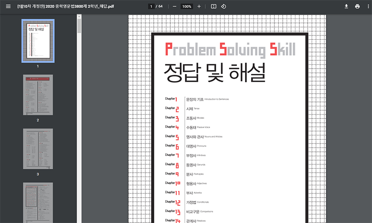Print the PDF document

[357, 7]
